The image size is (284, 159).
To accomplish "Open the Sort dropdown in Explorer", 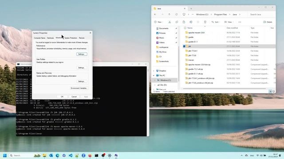I will coord(216,22).
